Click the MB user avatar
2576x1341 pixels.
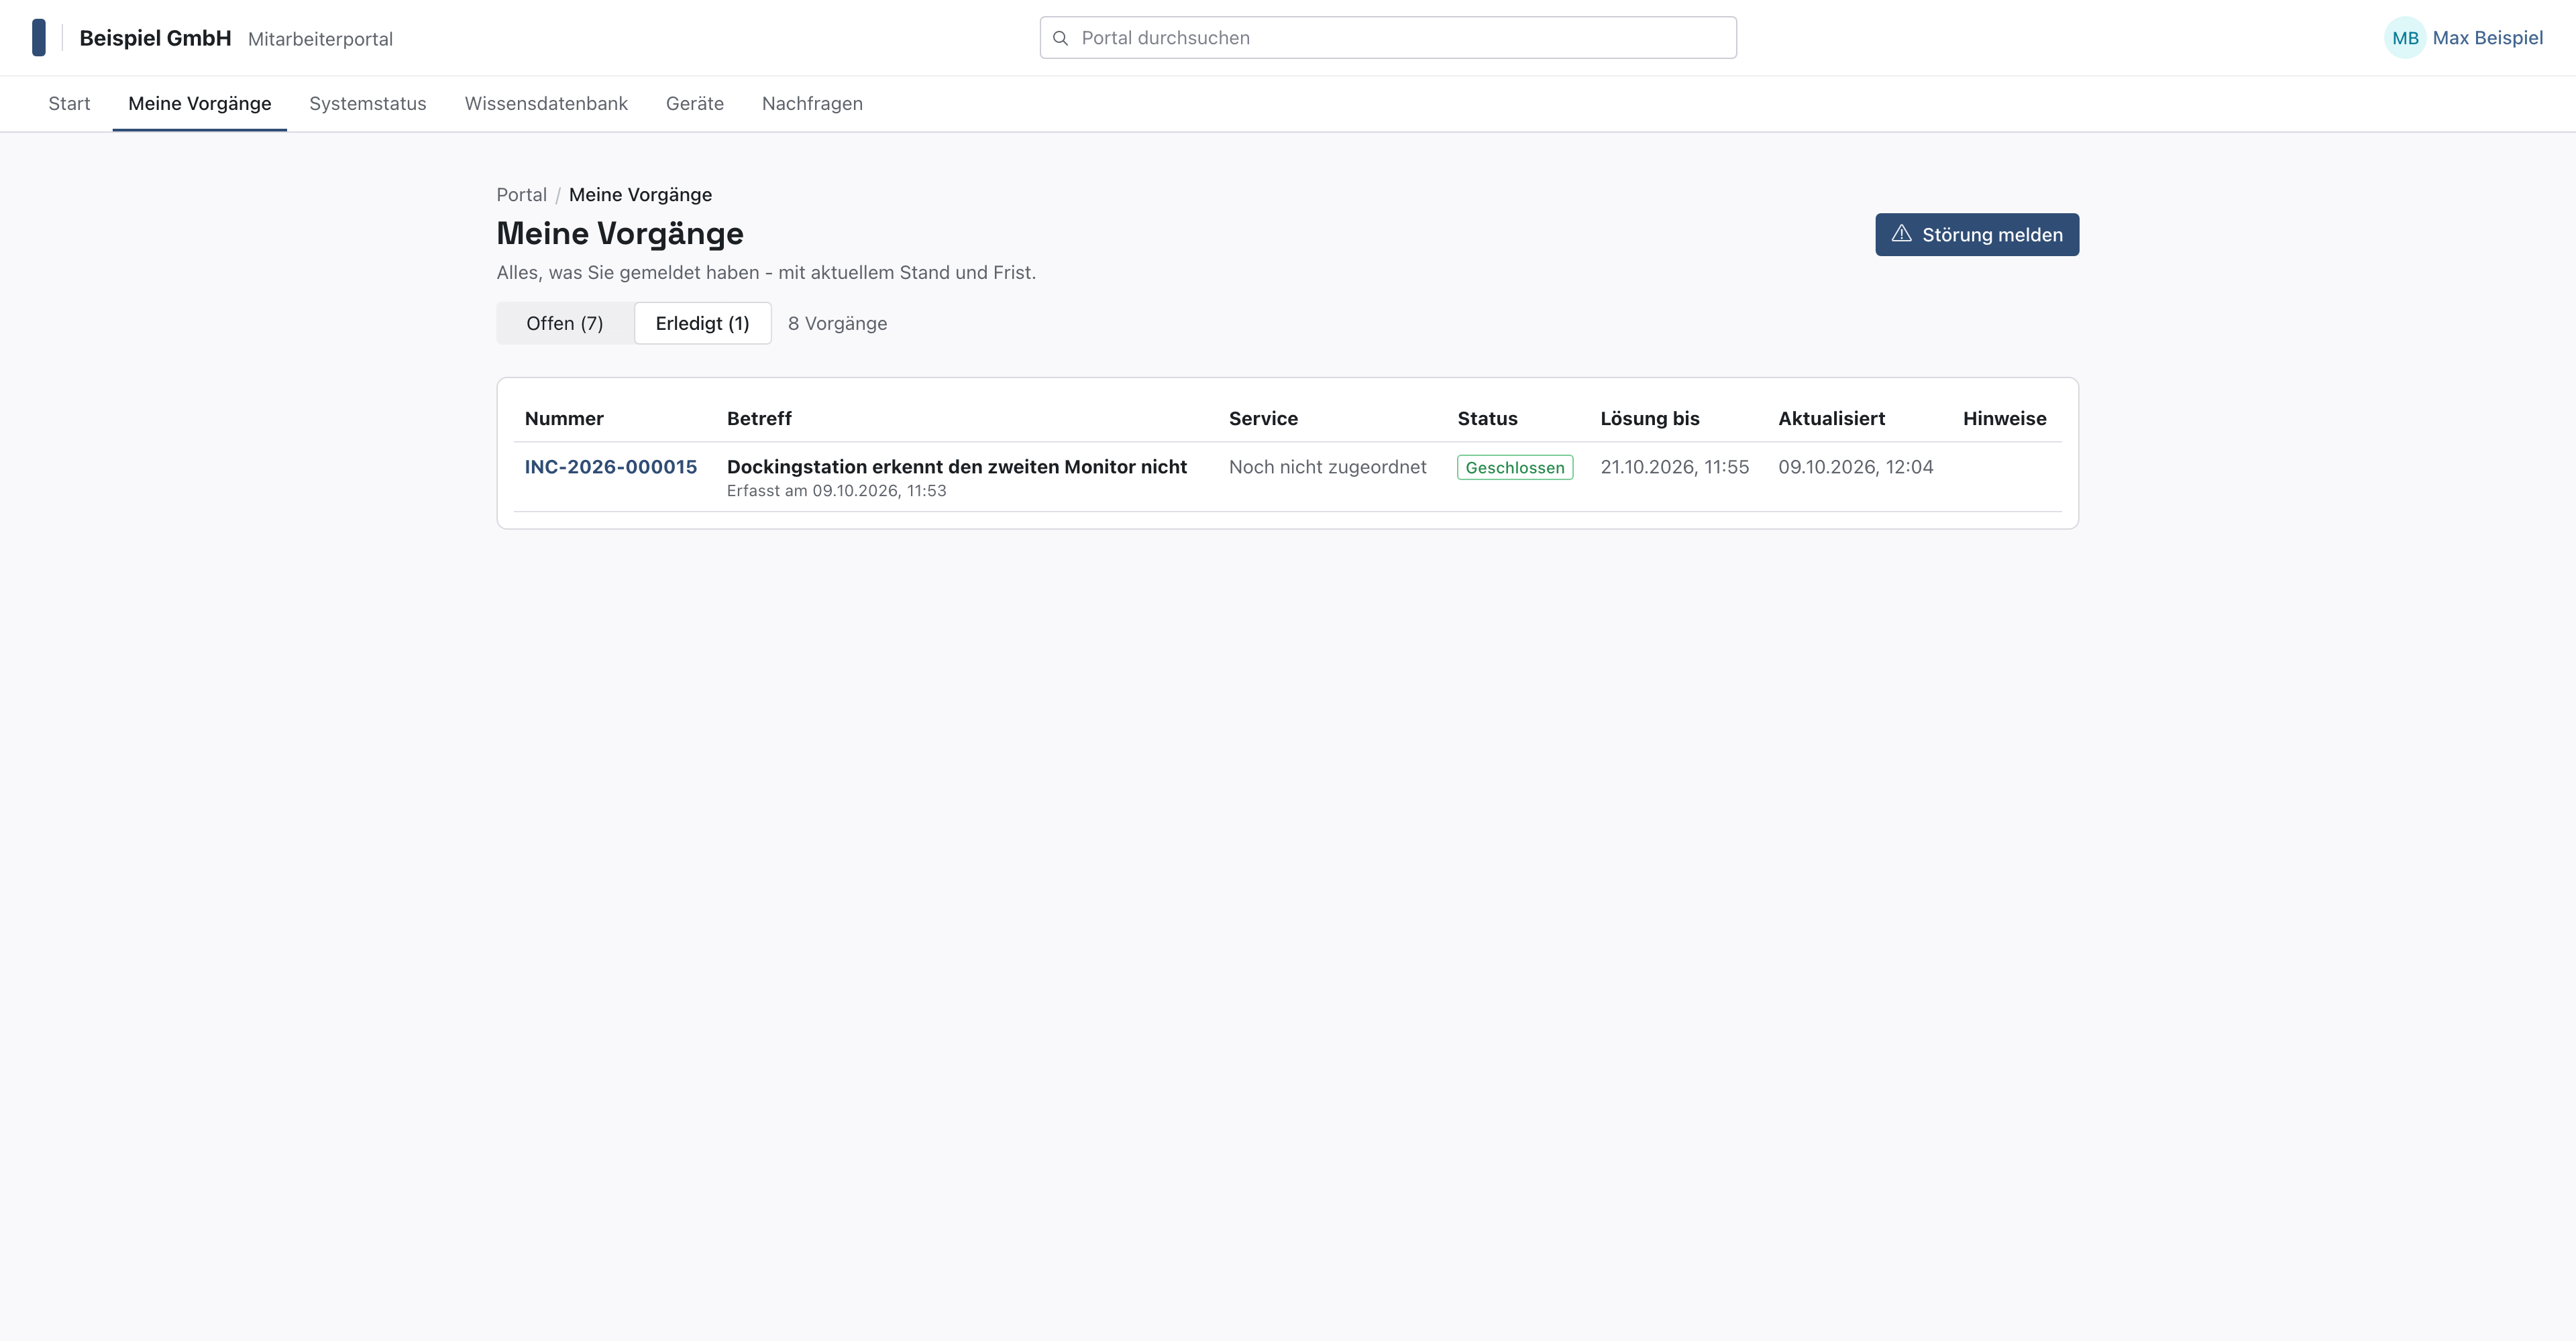[2405, 38]
